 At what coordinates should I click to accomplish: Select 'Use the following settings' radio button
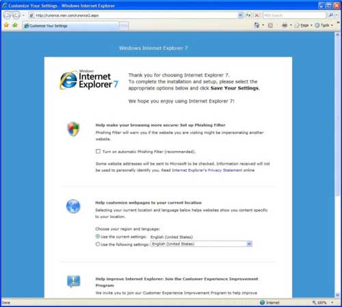(98, 244)
